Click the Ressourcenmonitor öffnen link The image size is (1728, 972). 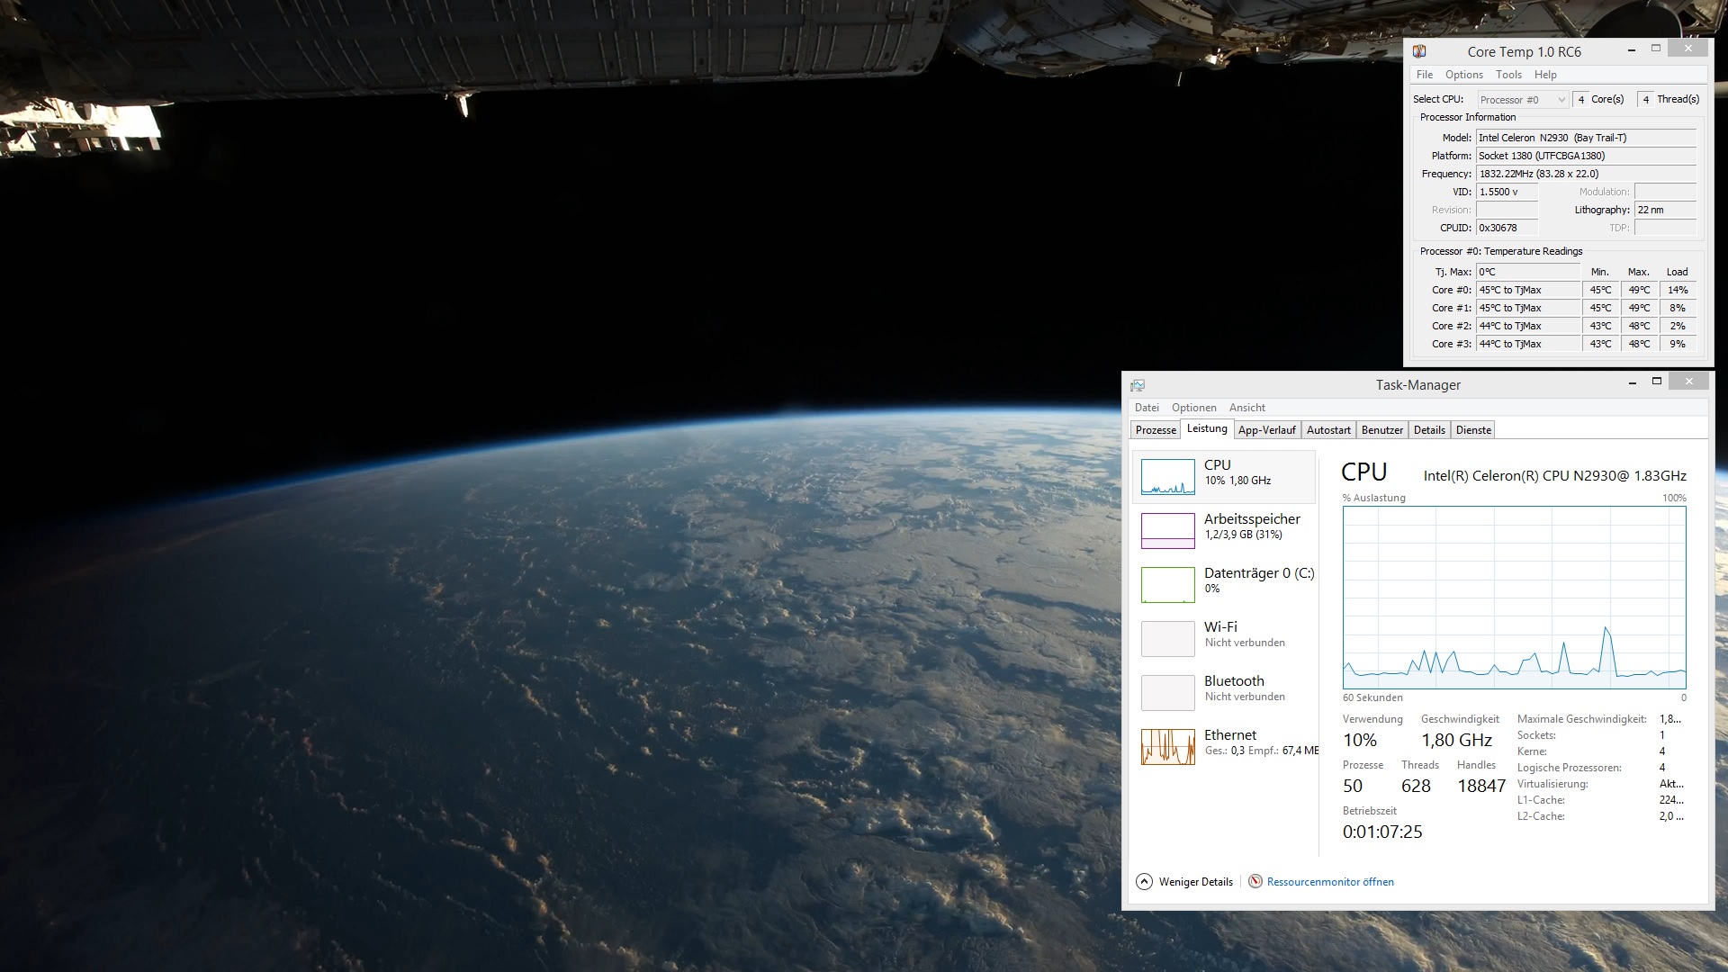(1330, 882)
